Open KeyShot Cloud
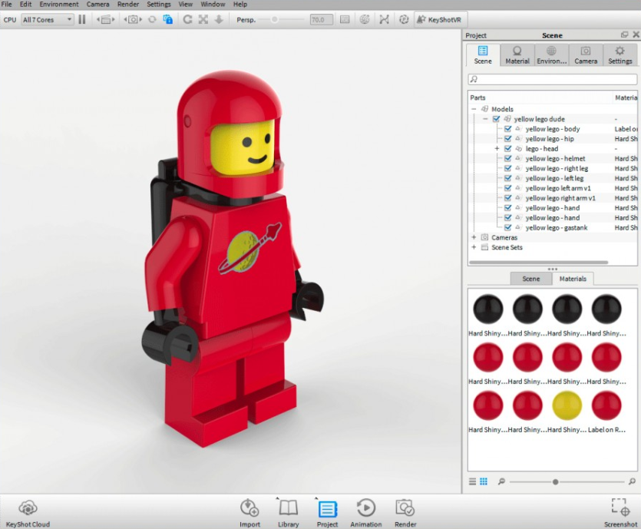 [x=28, y=514]
